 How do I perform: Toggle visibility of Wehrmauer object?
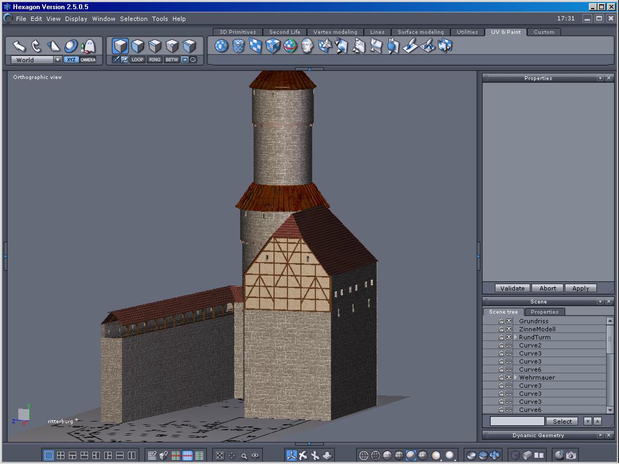[509, 378]
